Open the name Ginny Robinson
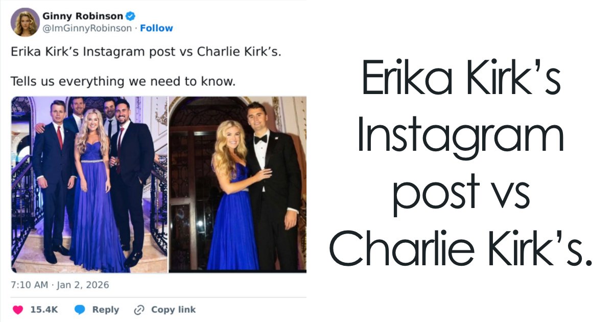 [x=82, y=16]
